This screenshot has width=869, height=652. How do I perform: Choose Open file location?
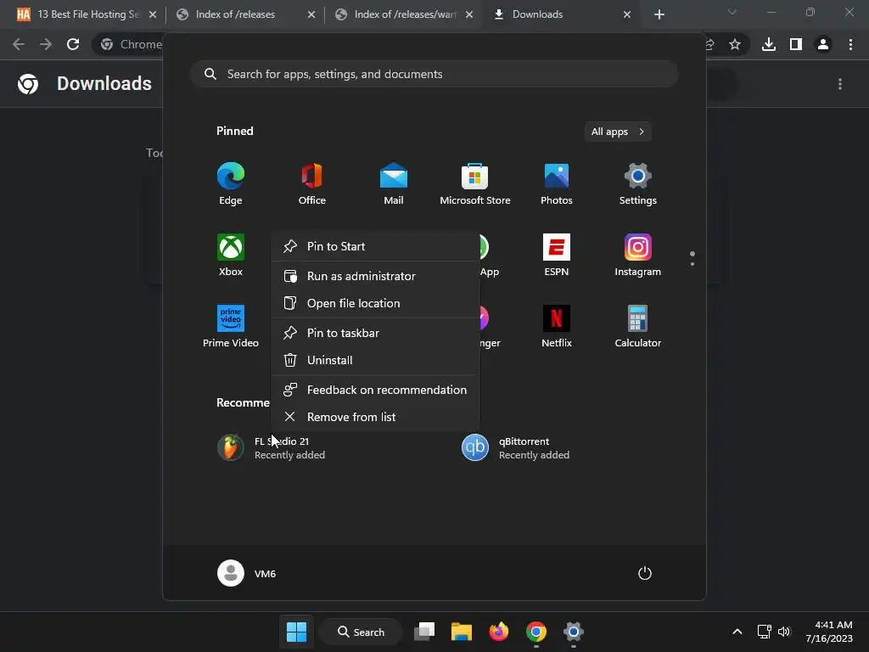point(375,303)
